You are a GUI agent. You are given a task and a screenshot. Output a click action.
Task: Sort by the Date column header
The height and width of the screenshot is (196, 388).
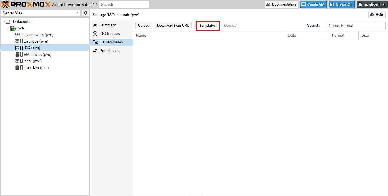pos(306,36)
